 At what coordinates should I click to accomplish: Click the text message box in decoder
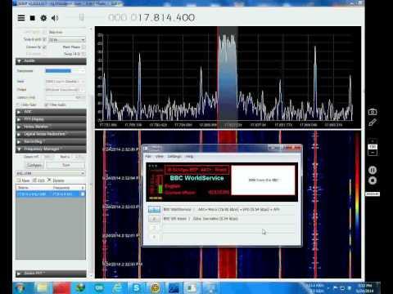tap(264, 180)
